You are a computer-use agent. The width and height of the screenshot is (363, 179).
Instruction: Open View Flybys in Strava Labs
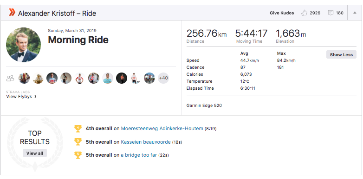coord(19,96)
